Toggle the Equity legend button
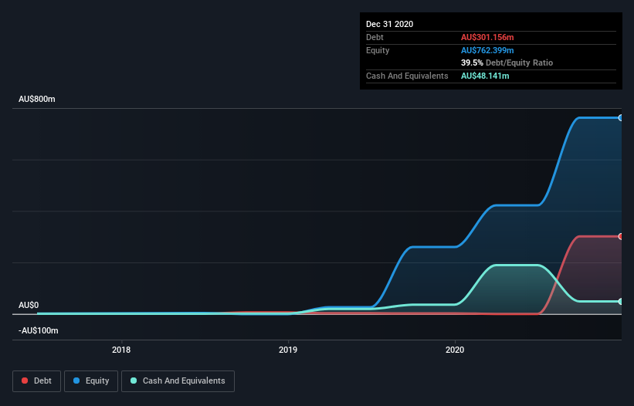Image resolution: width=634 pixels, height=406 pixels. click(91, 381)
